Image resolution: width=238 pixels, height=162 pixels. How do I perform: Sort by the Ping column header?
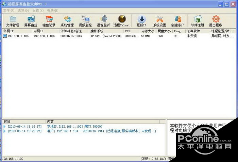pos(179,31)
